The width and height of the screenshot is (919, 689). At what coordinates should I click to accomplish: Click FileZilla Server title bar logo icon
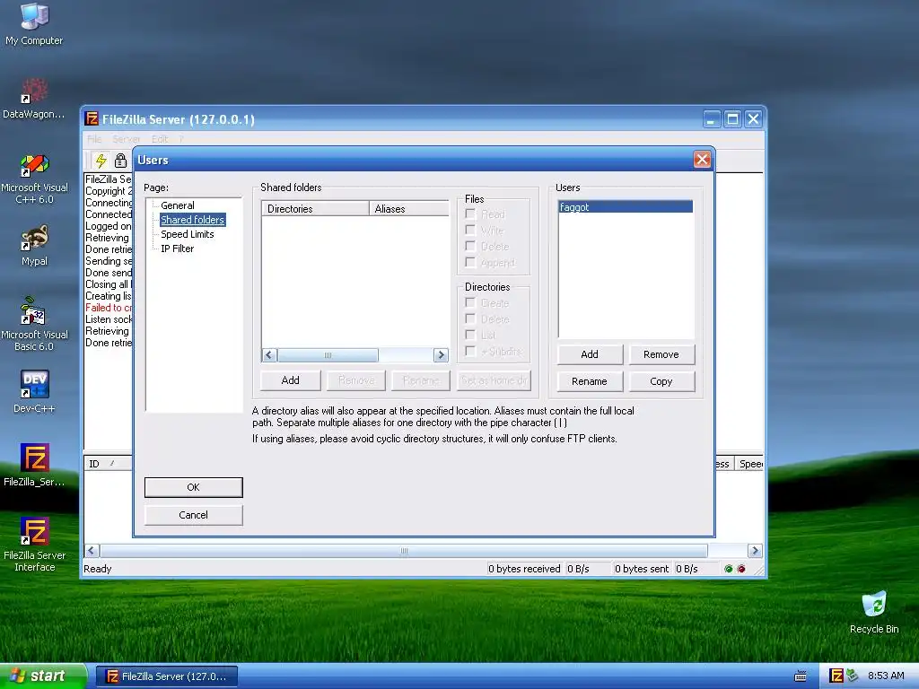tap(92, 119)
